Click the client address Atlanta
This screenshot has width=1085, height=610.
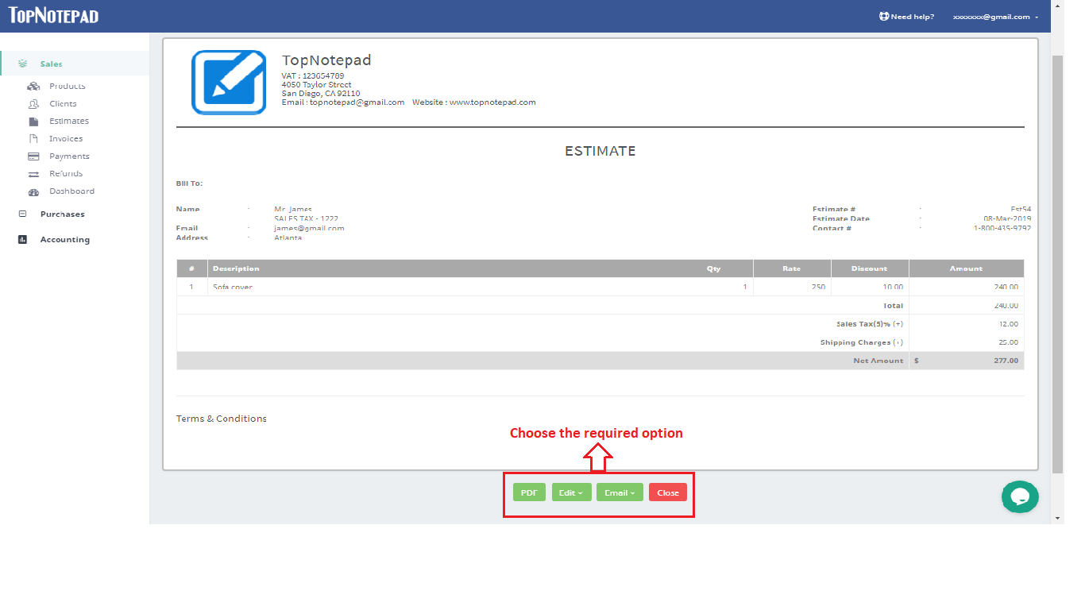click(288, 237)
